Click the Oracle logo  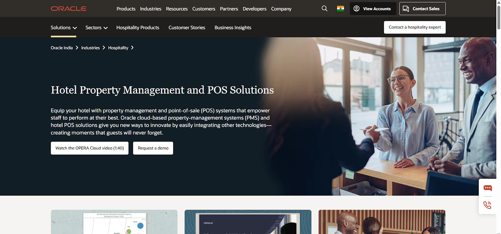[69, 9]
